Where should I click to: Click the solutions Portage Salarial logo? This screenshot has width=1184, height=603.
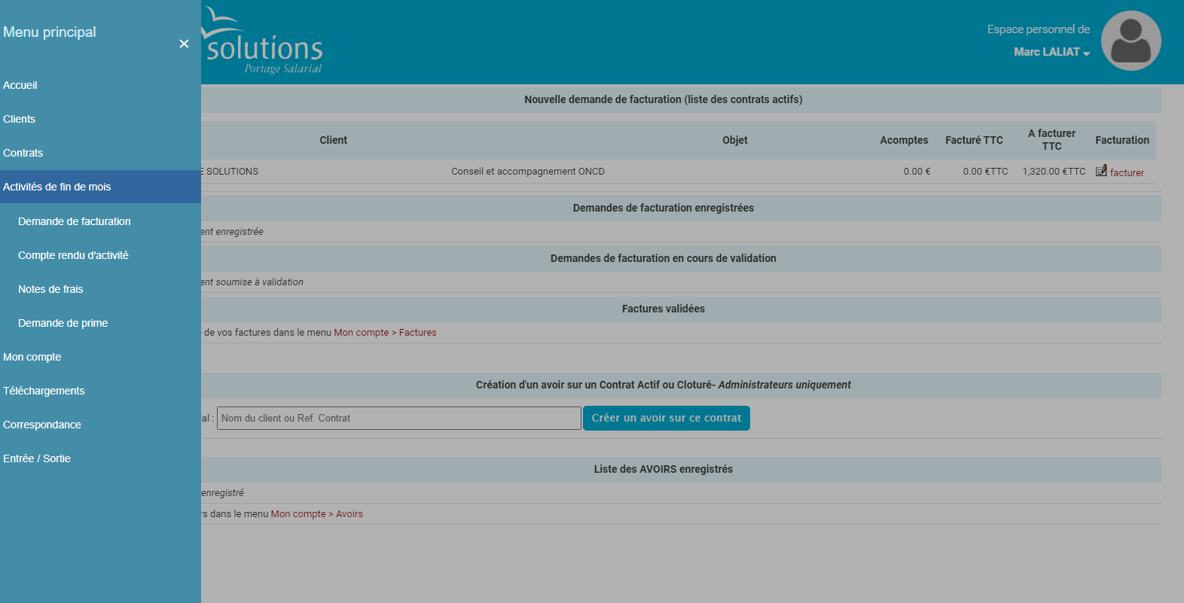[262, 42]
